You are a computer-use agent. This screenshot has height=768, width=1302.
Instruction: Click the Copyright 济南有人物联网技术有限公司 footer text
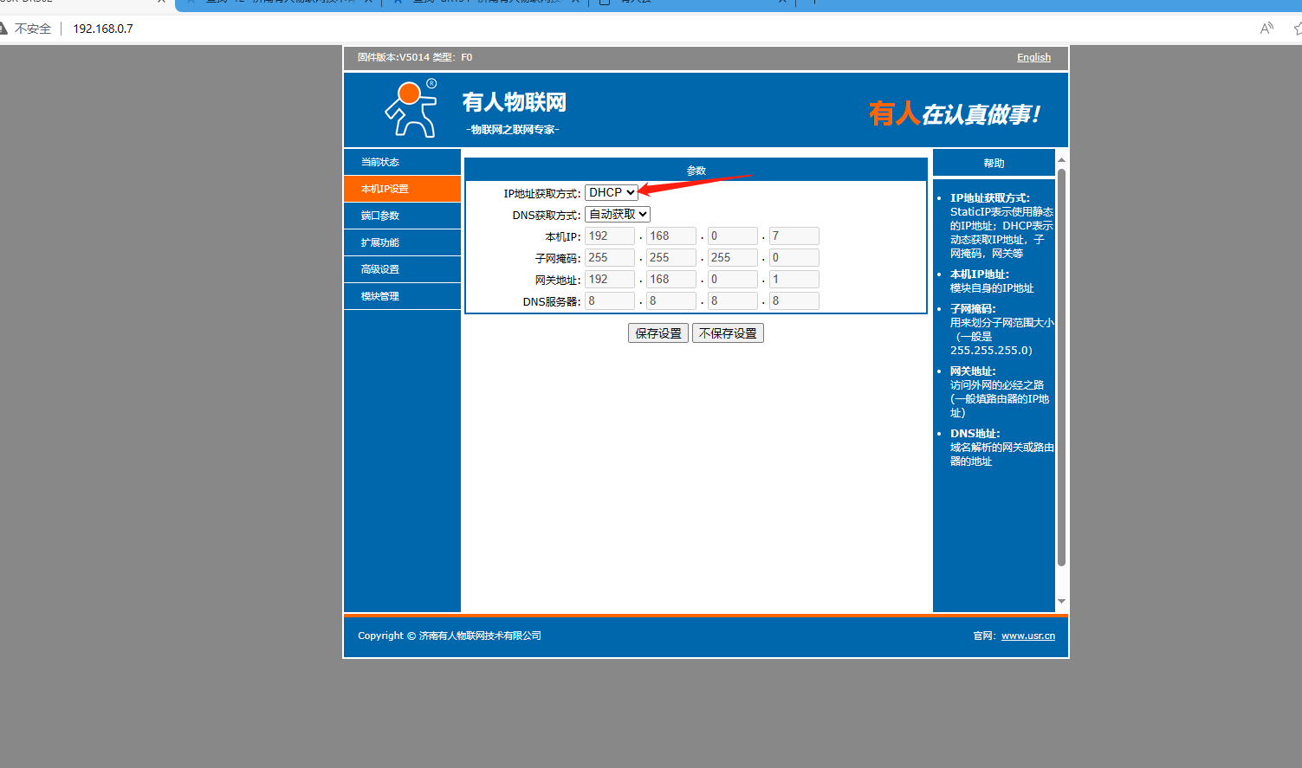pos(450,636)
